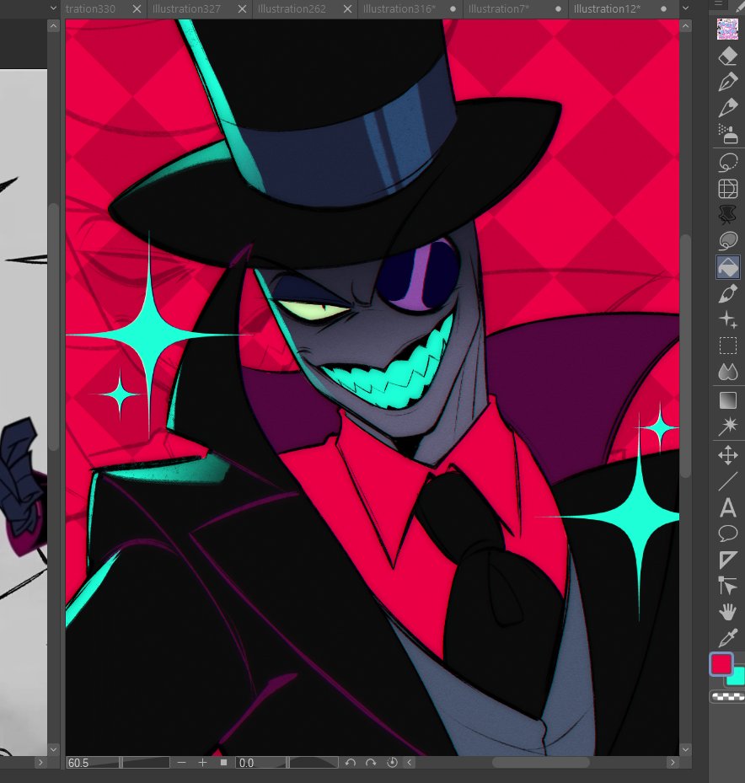Switch to the Illustration7* tab
745x783 pixels.
click(x=498, y=9)
